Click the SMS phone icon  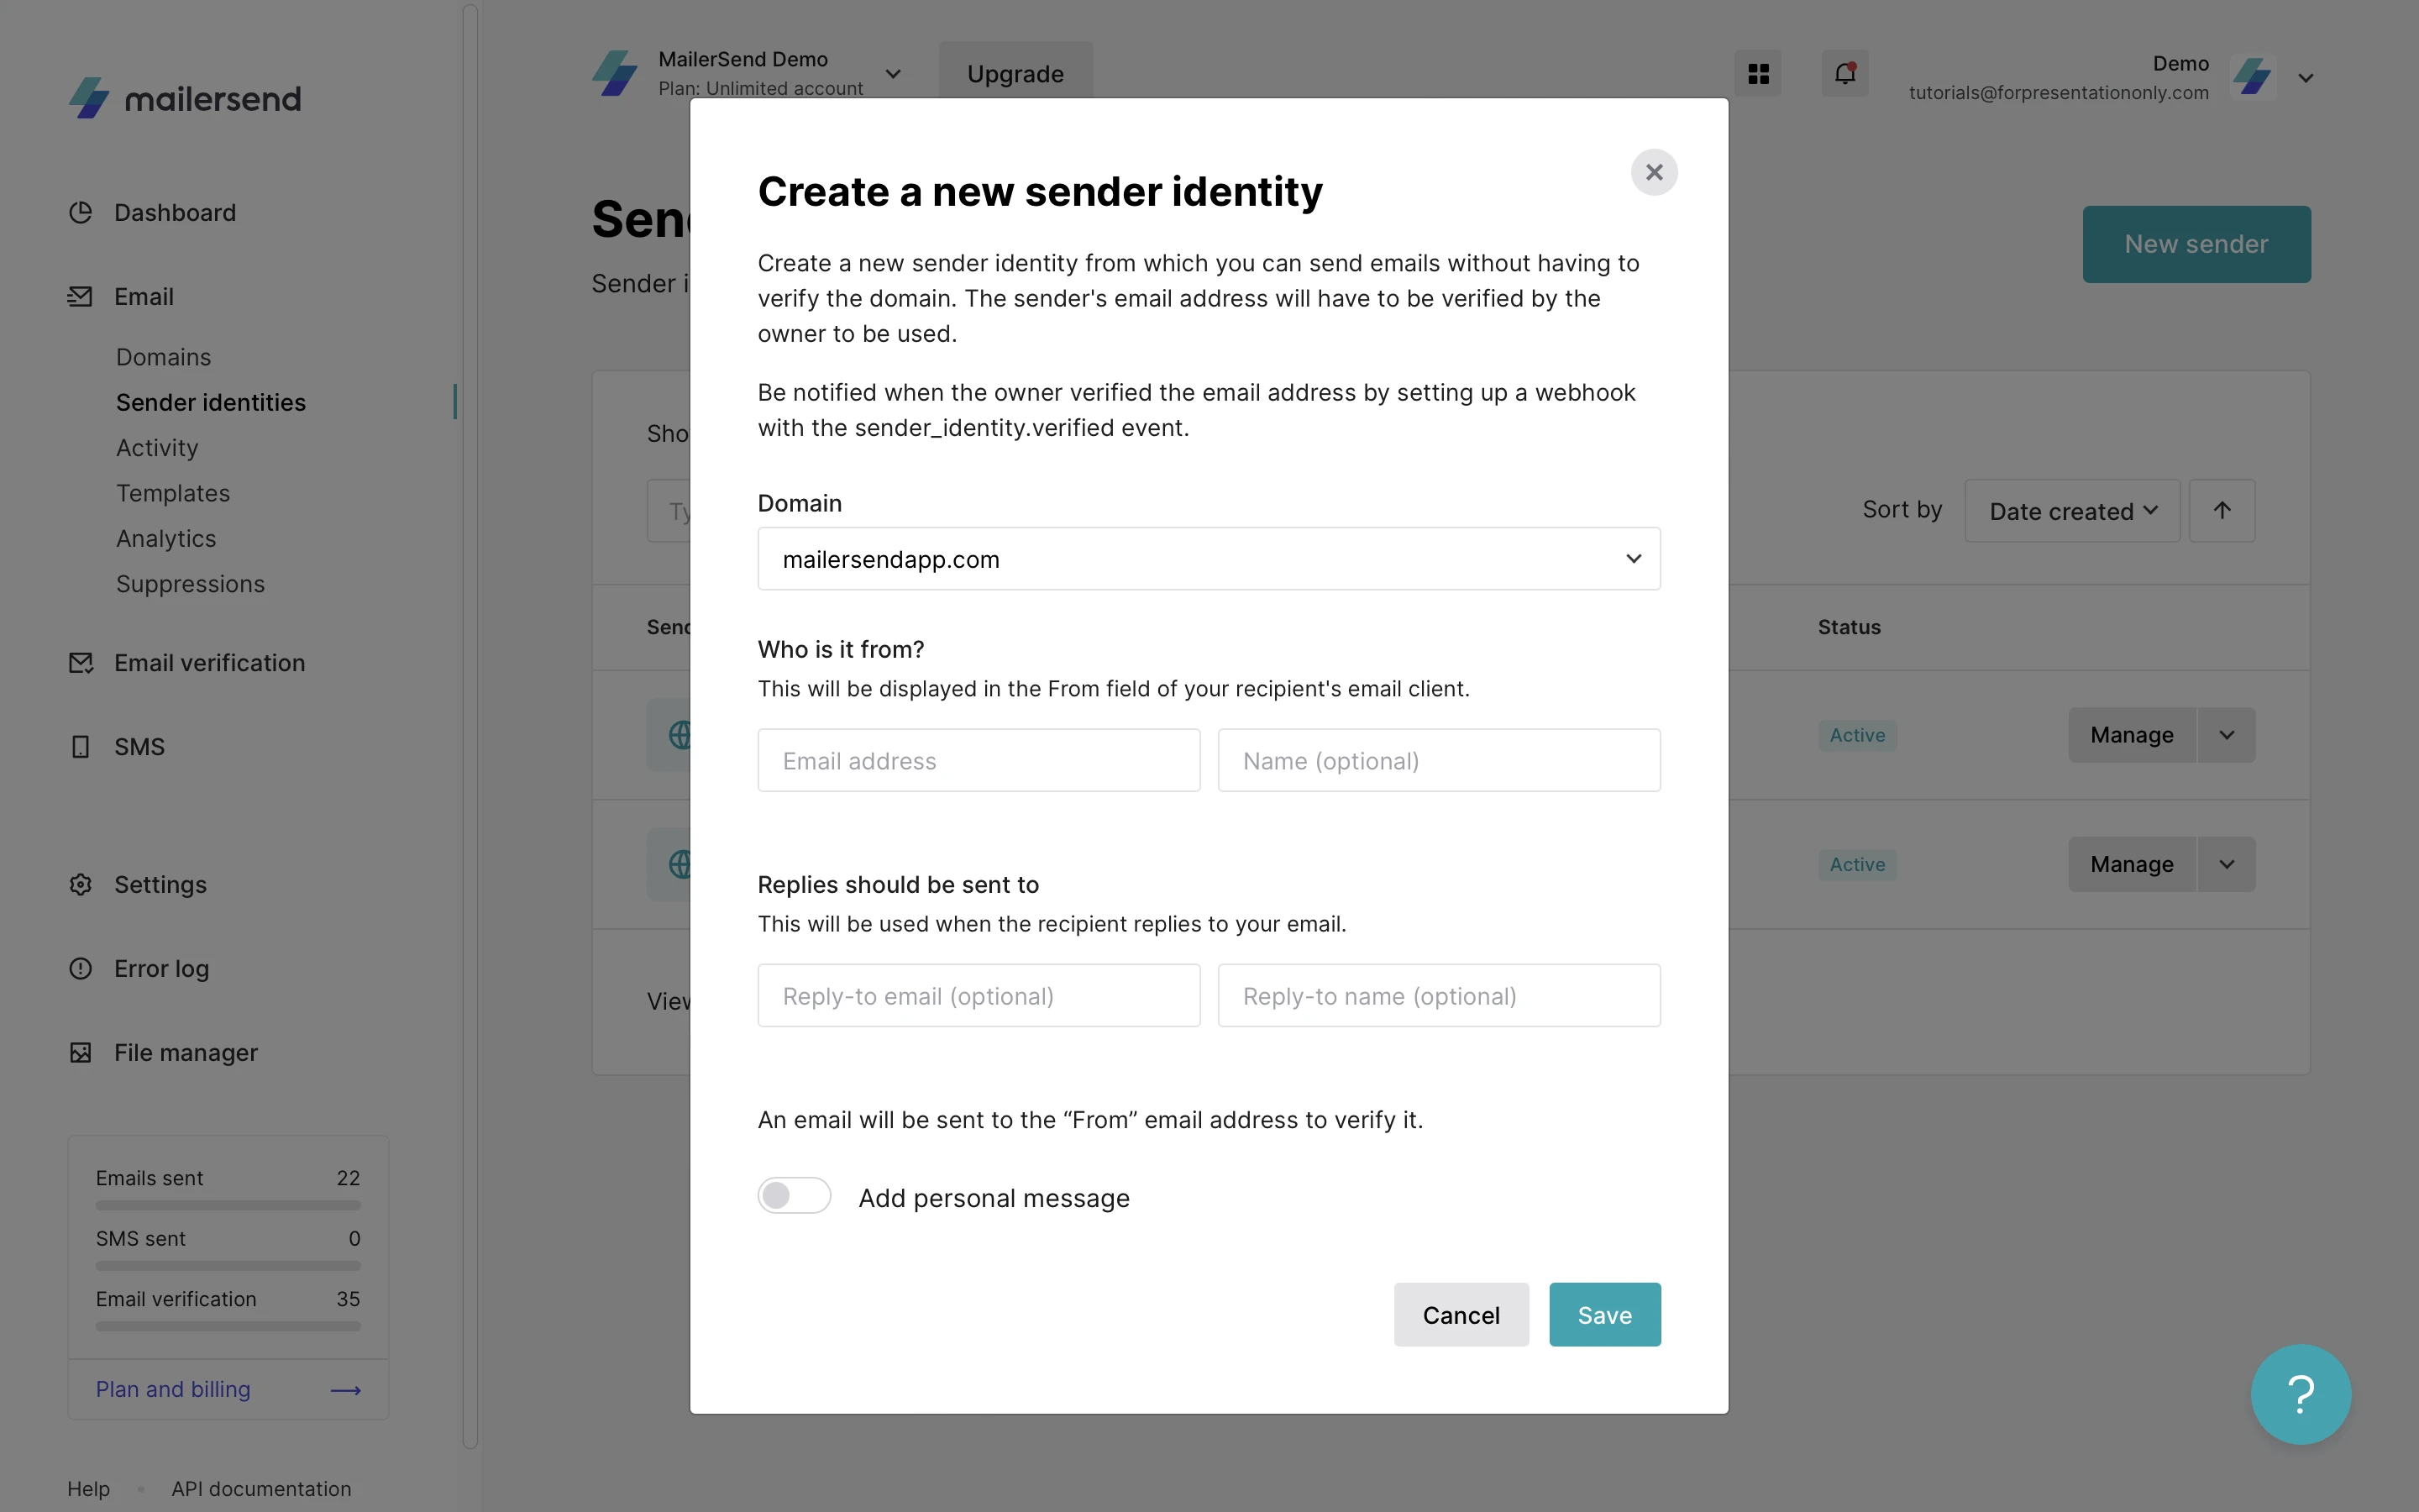81,747
